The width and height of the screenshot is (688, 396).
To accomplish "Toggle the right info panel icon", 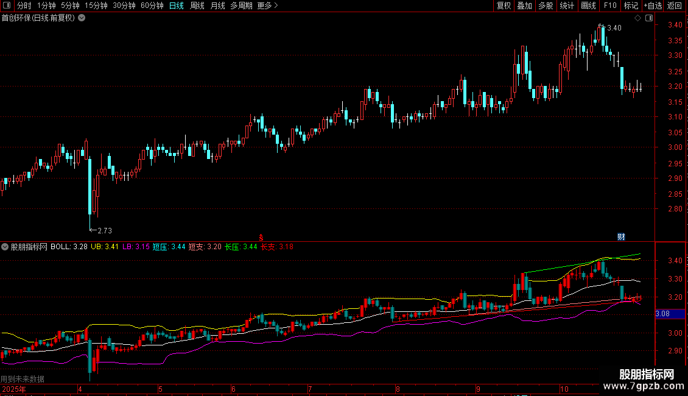I will tap(649, 18).
